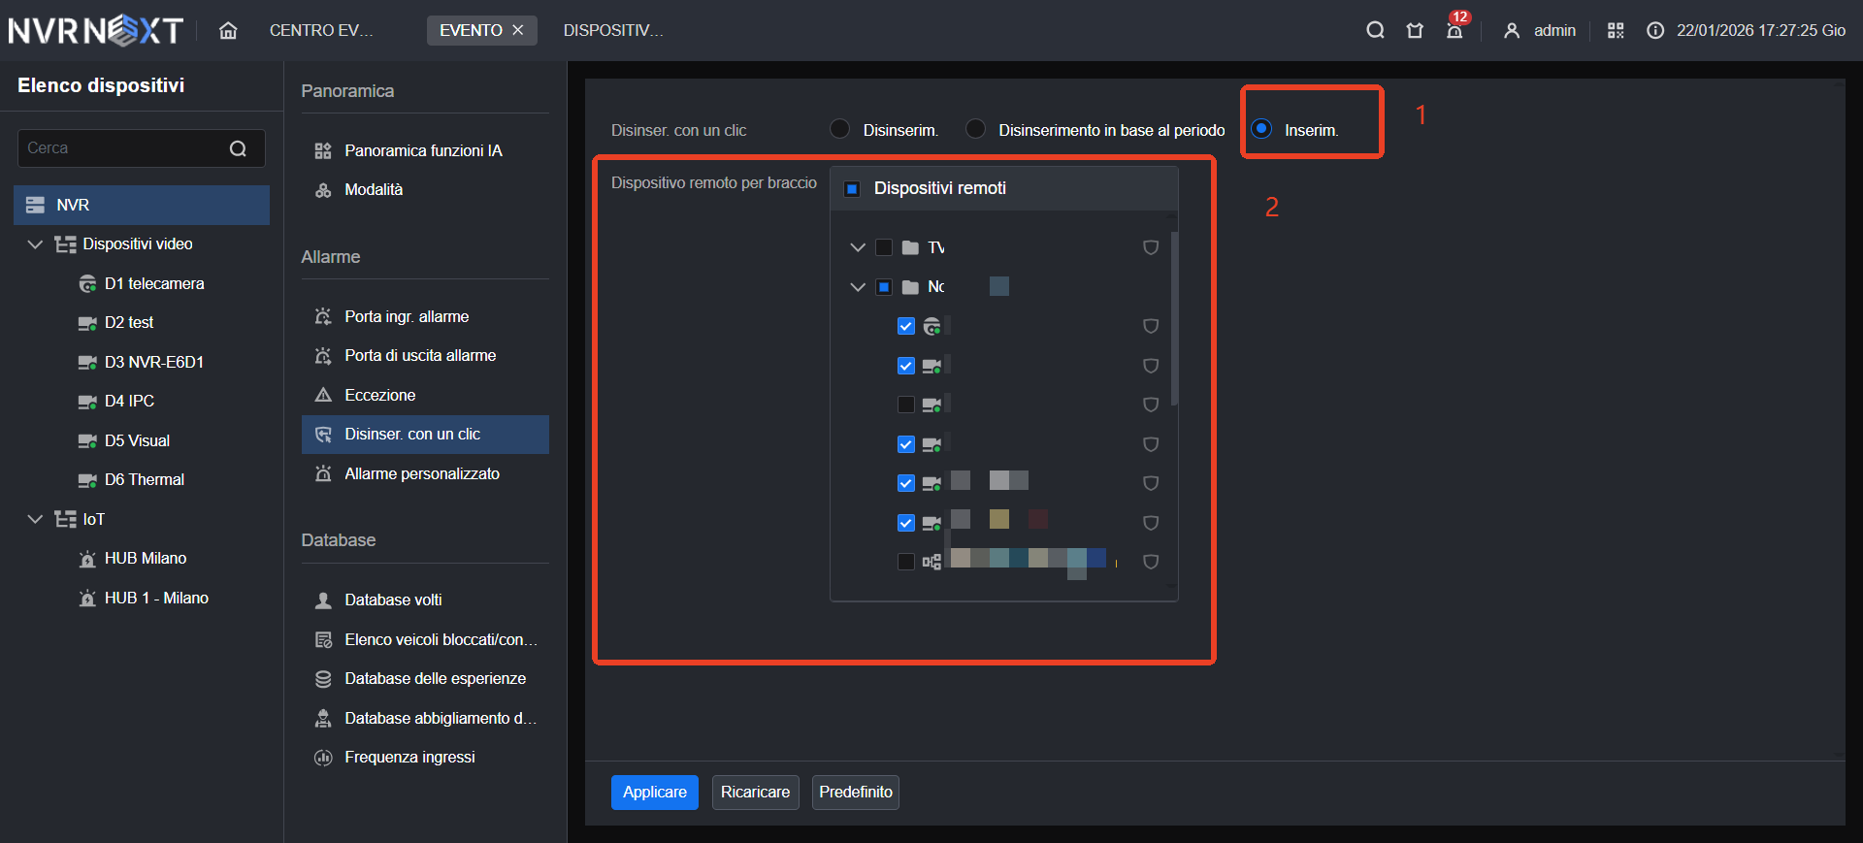
Task: Switch to CENTRO EV... tab
Action: 321,30
